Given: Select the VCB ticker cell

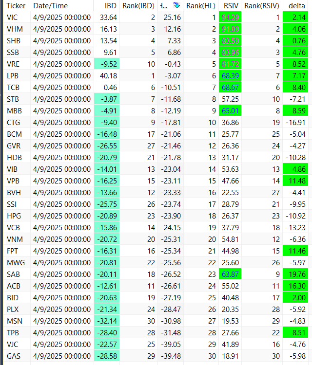Looking at the screenshot, I should pos(17,228).
